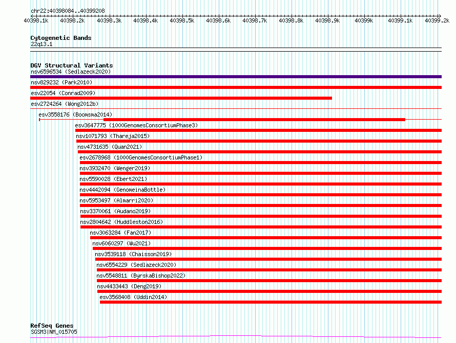Select the esv3558176 (Boomsma2014) variant label
This screenshot has width=456, height=343.
[x=75, y=115]
